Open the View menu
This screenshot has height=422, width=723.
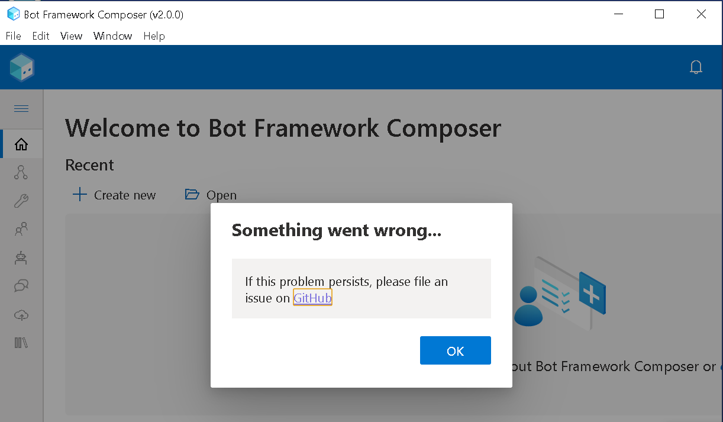coord(71,36)
